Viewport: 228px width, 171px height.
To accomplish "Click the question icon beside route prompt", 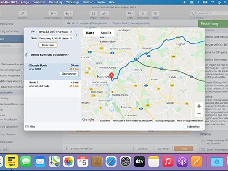I will tap(27, 55).
